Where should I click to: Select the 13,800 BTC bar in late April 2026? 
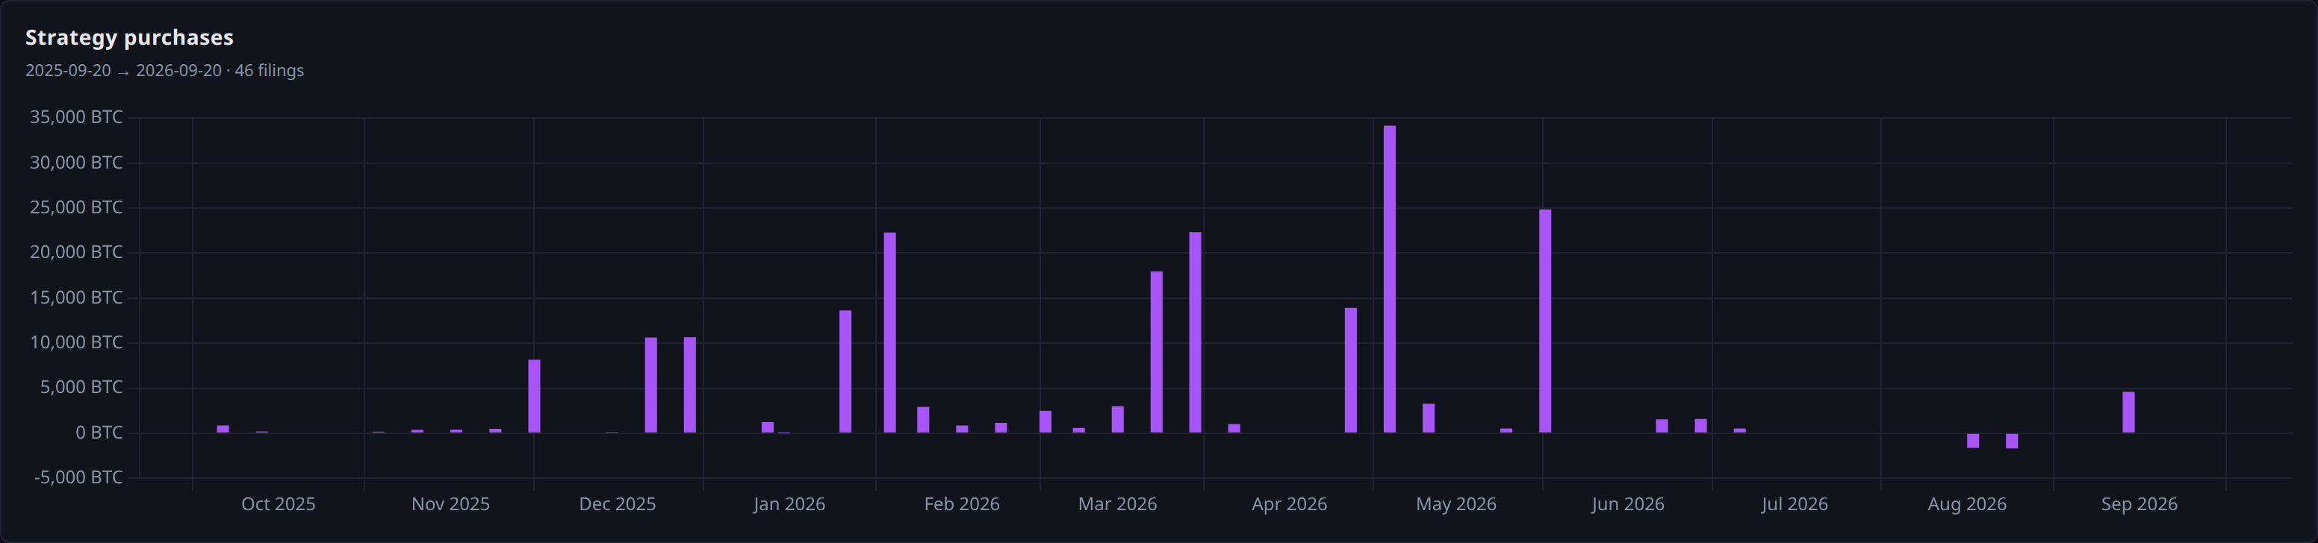[x=1351, y=371]
